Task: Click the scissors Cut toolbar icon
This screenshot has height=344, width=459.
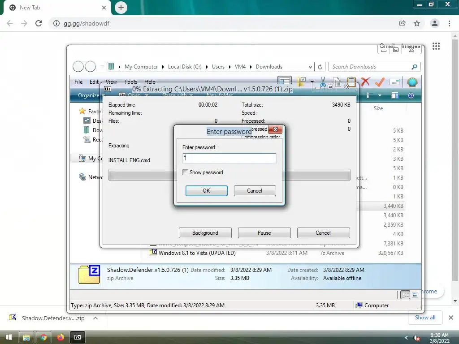Action: coord(323,82)
